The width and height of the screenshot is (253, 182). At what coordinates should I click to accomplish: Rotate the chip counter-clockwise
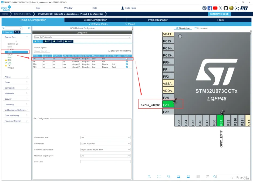188,177
